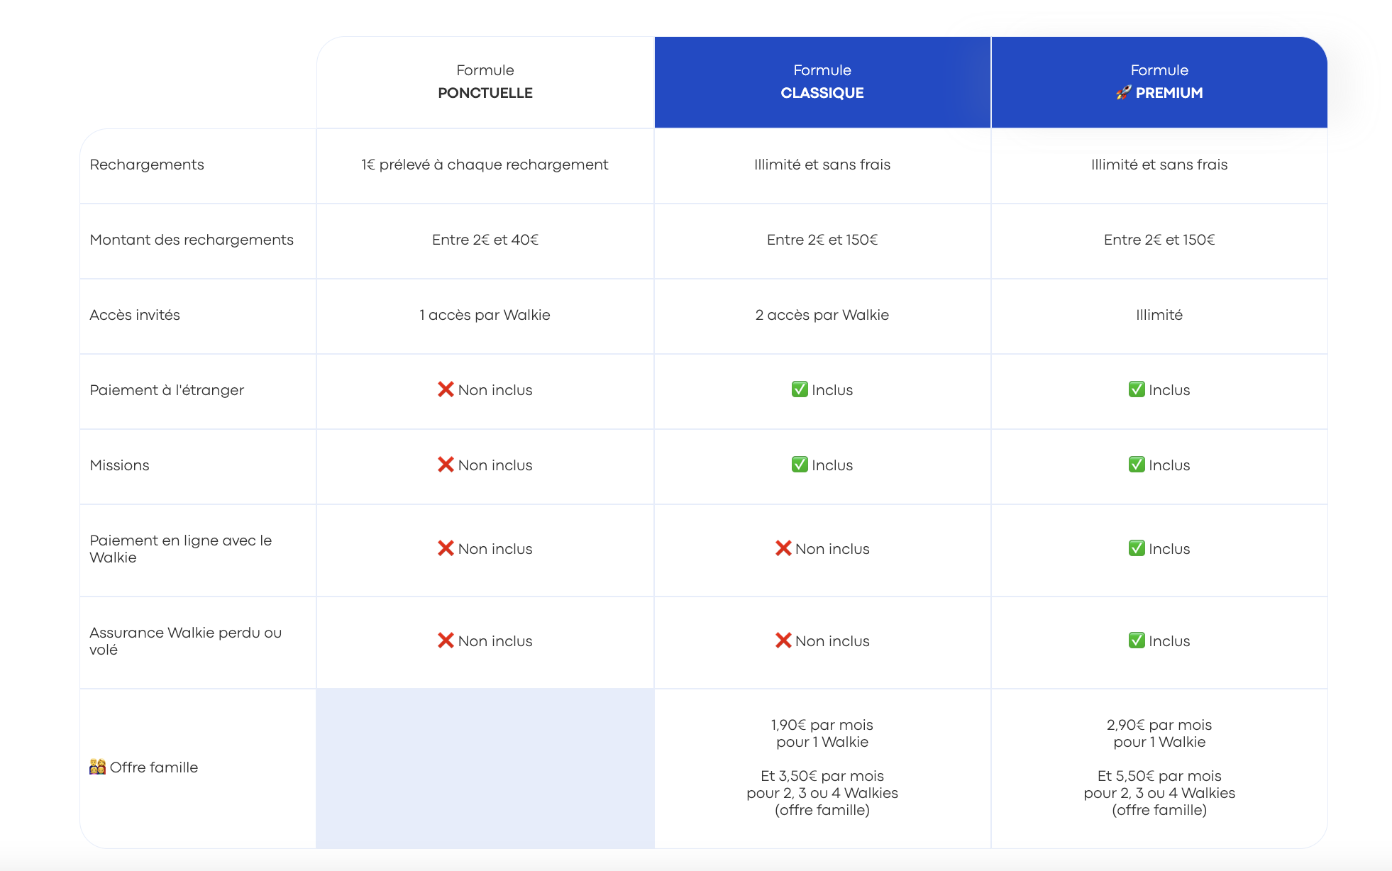This screenshot has height=871, width=1392.
Task: Click 'Entre 2€ et 40€' cell
Action: (x=485, y=240)
